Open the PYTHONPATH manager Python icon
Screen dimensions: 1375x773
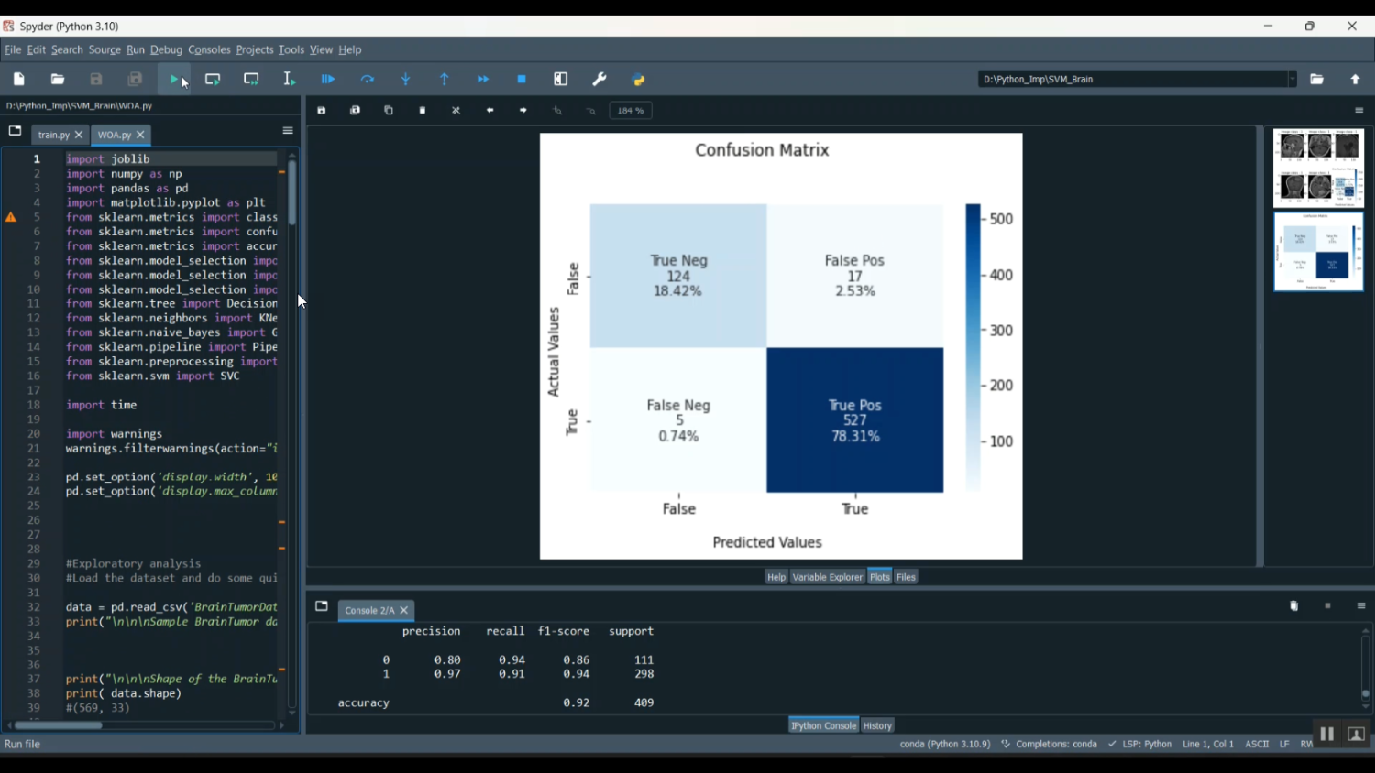point(639,80)
